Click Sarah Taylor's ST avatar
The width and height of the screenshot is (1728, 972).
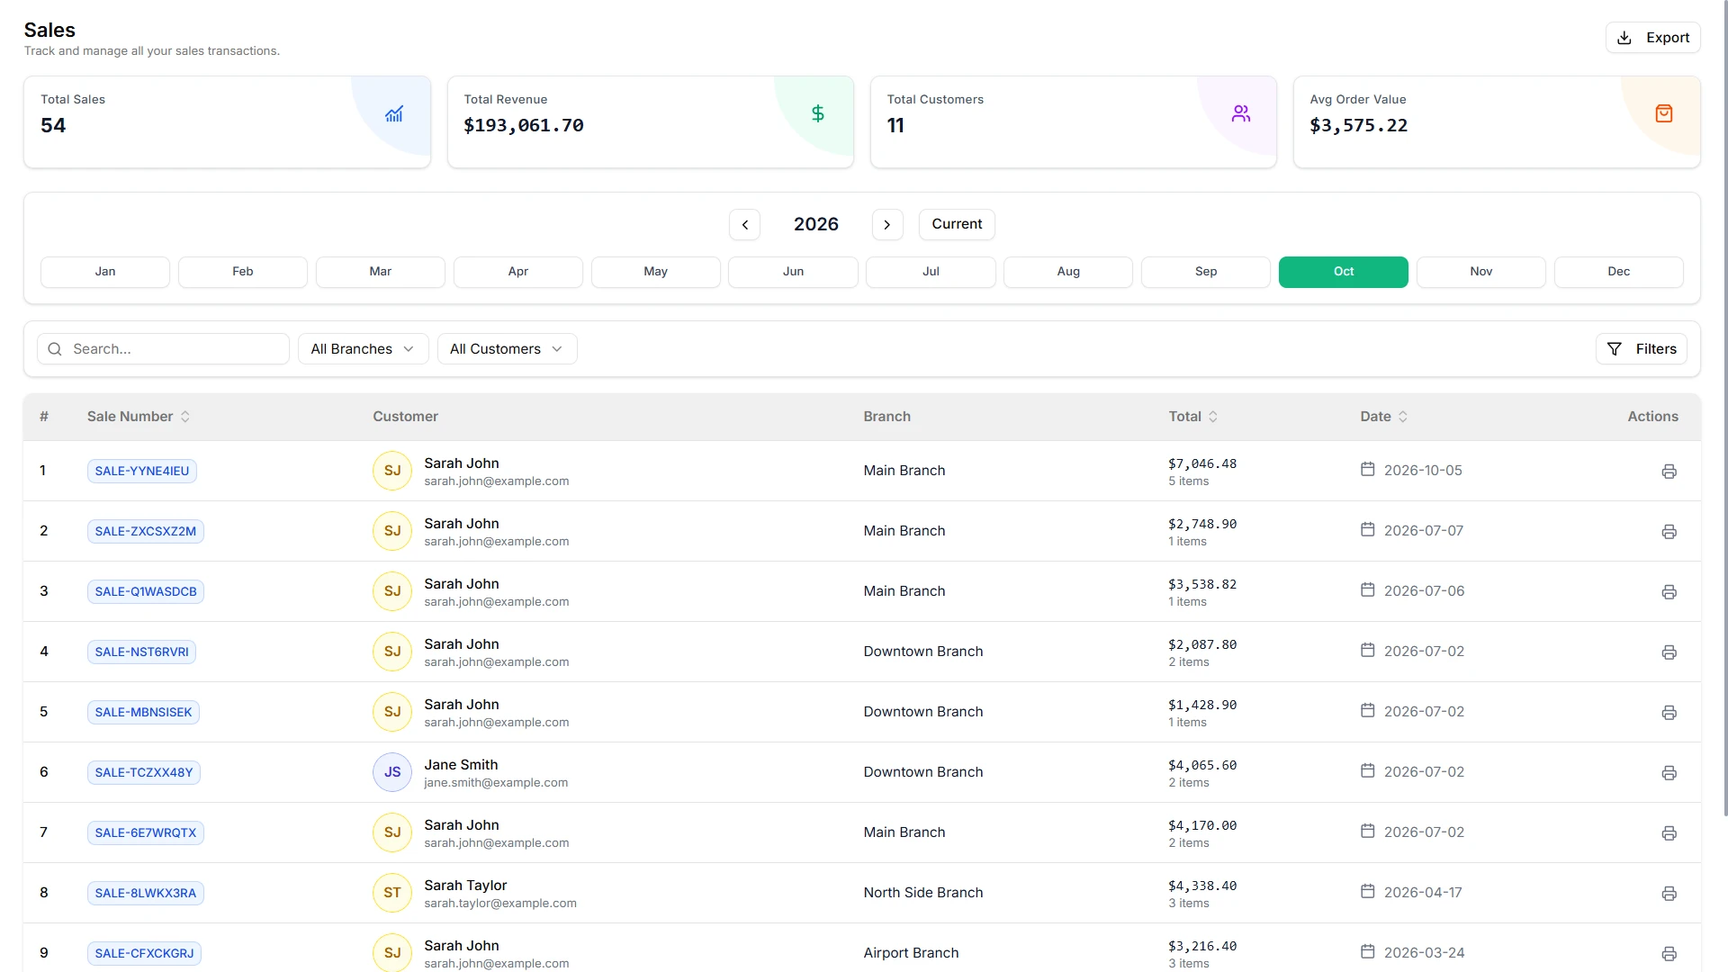tap(392, 893)
